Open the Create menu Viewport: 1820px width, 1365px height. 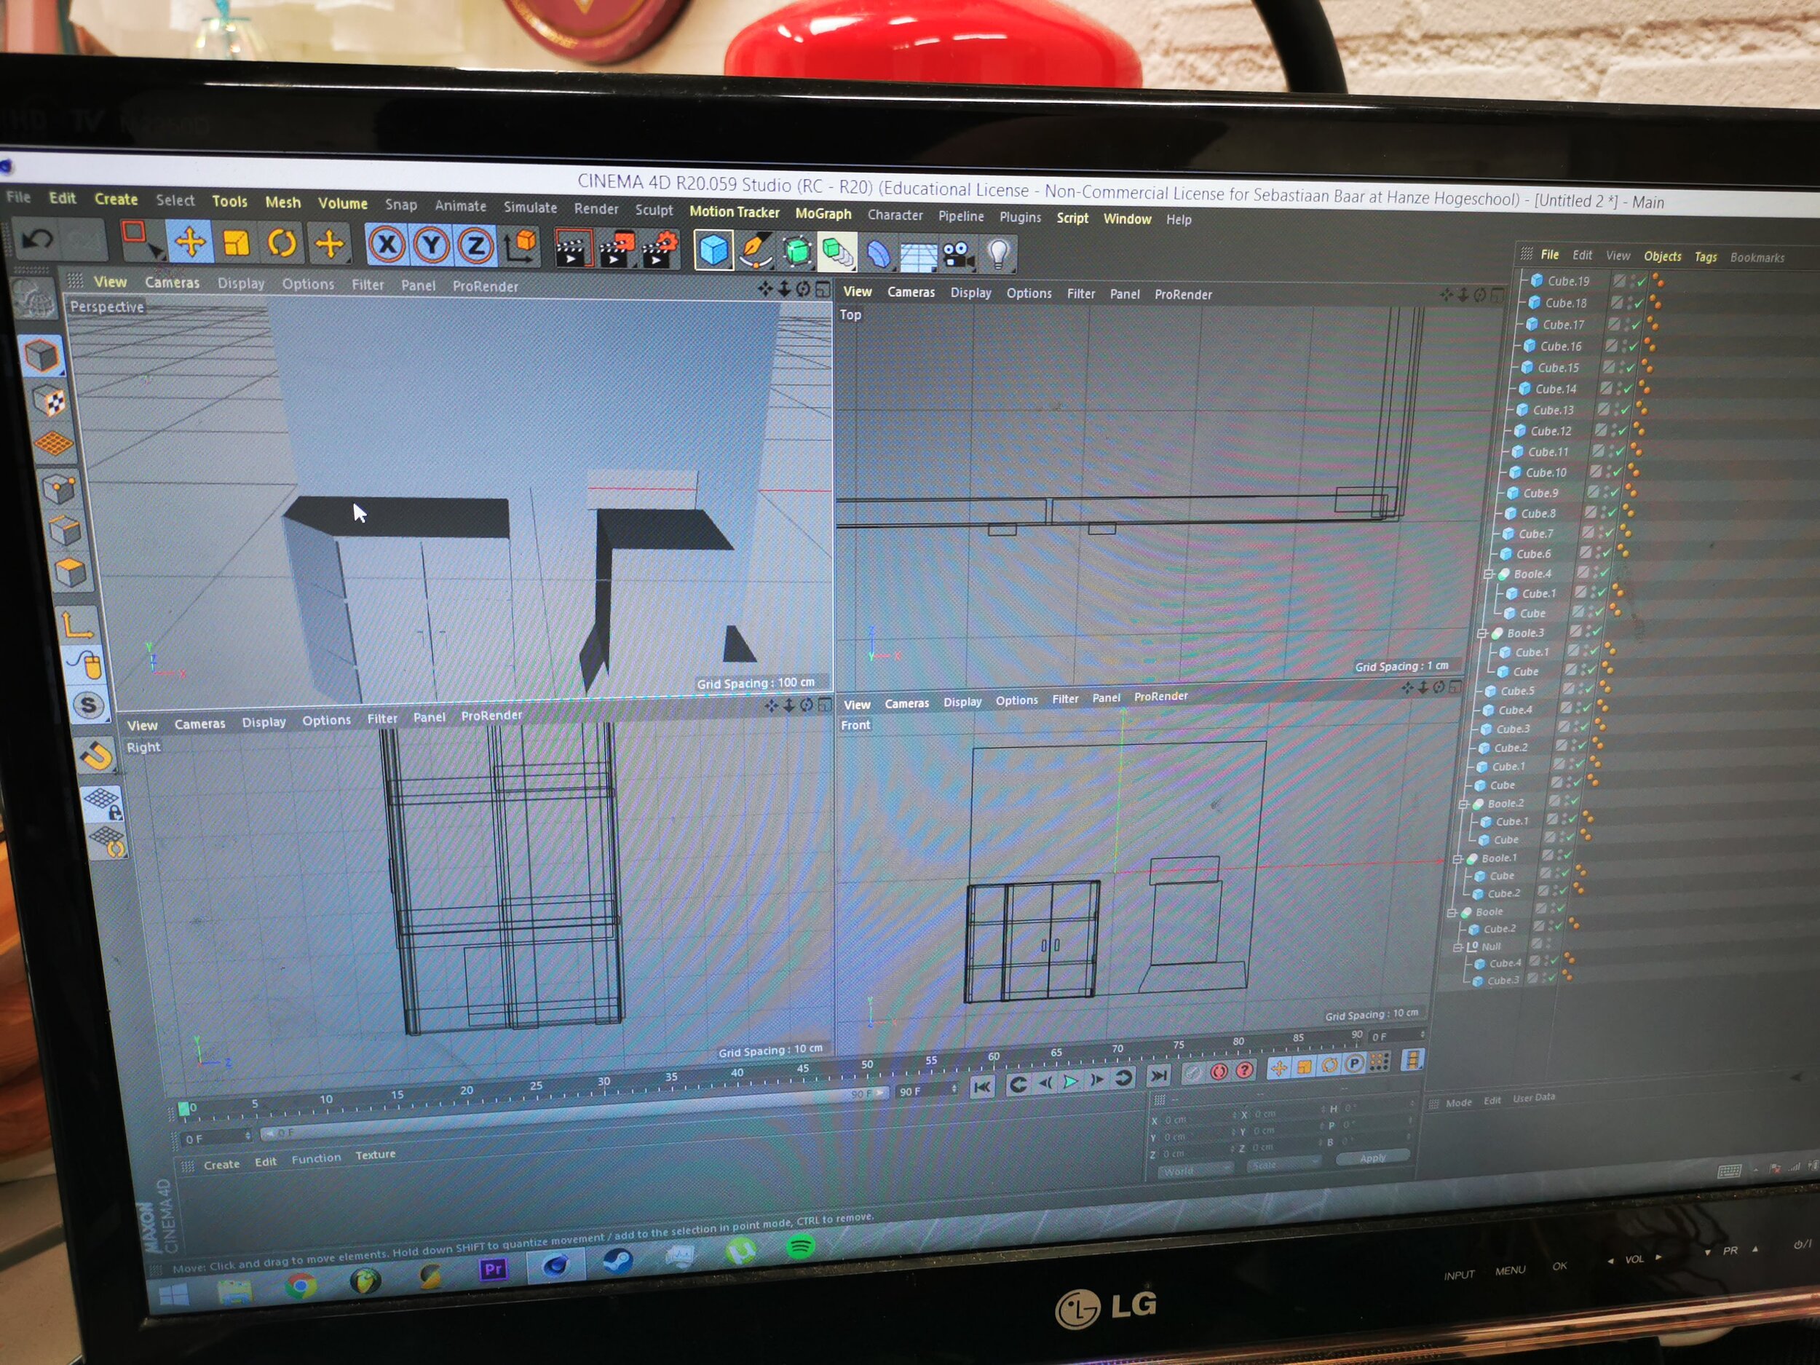coord(116,199)
